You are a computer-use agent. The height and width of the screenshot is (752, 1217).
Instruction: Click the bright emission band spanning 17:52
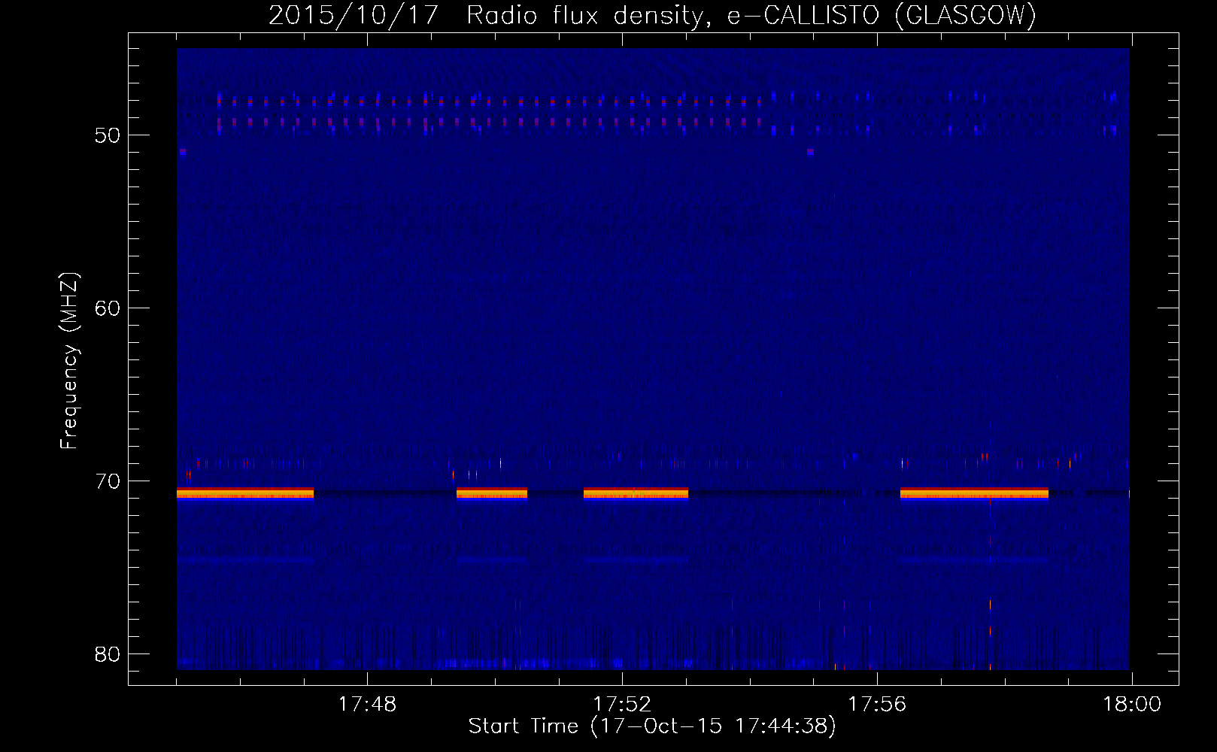click(x=636, y=493)
